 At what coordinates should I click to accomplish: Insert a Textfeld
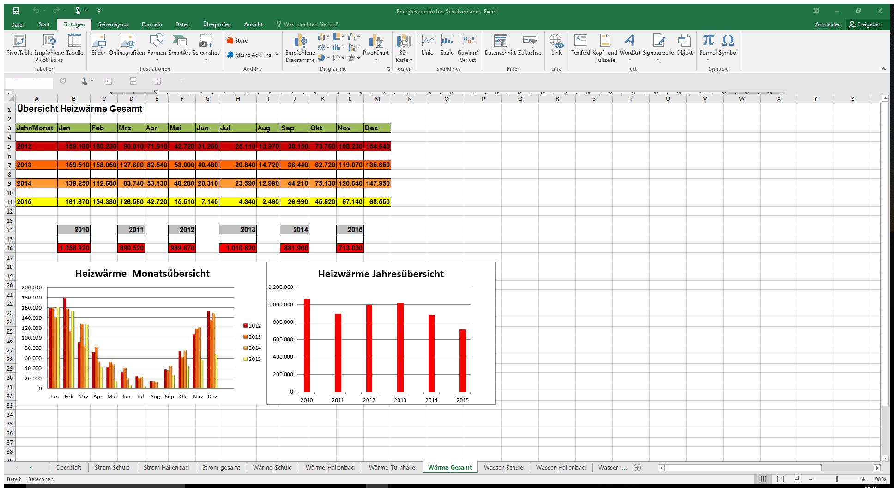tap(580, 45)
